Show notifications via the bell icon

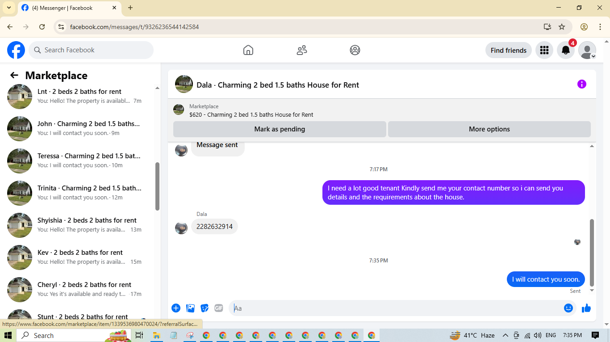[566, 50]
